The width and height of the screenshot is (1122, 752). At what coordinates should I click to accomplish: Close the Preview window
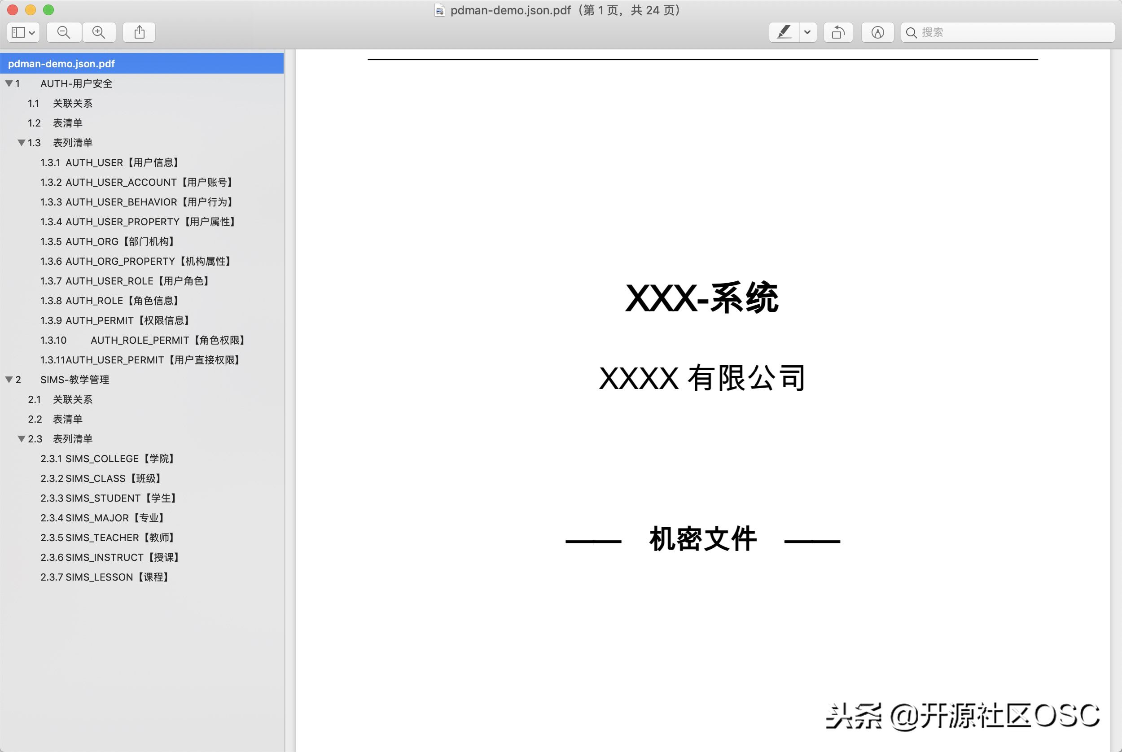tap(13, 9)
